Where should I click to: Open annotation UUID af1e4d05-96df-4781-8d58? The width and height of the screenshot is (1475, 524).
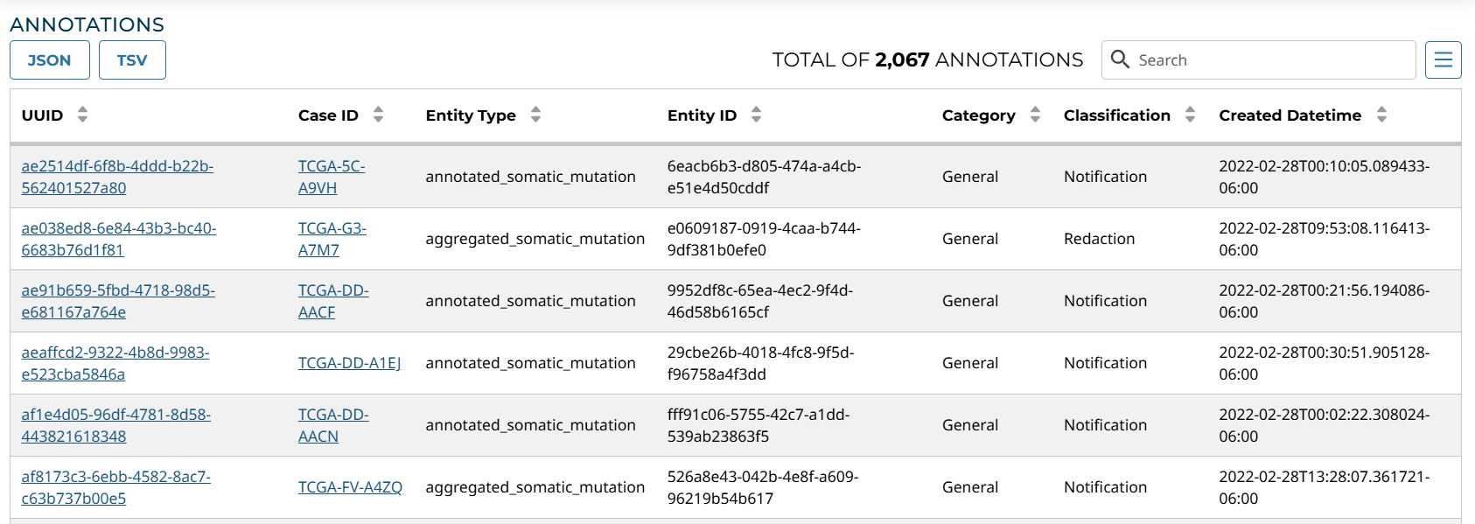click(115, 415)
